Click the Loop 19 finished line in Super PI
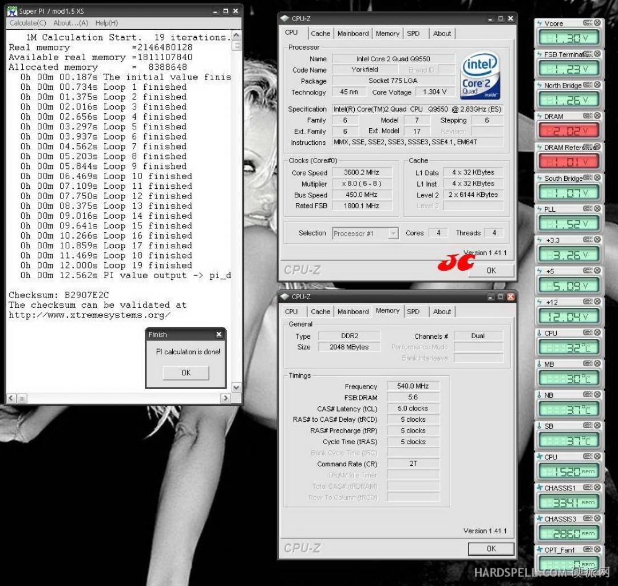The width and height of the screenshot is (618, 586). coord(106,265)
